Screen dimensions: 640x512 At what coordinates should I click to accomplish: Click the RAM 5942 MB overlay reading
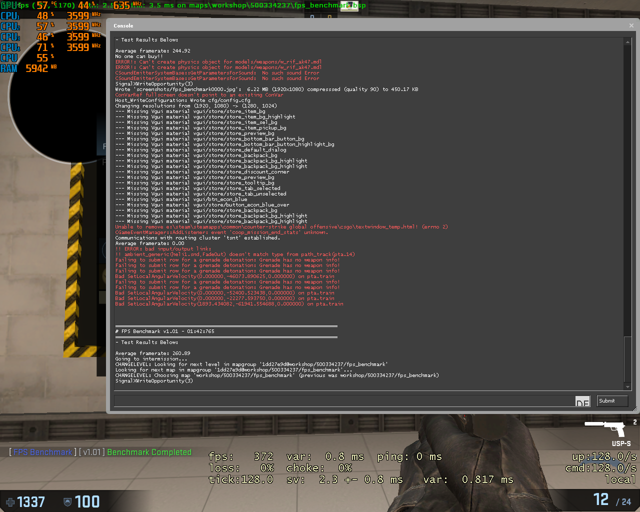pyautogui.click(x=28, y=68)
